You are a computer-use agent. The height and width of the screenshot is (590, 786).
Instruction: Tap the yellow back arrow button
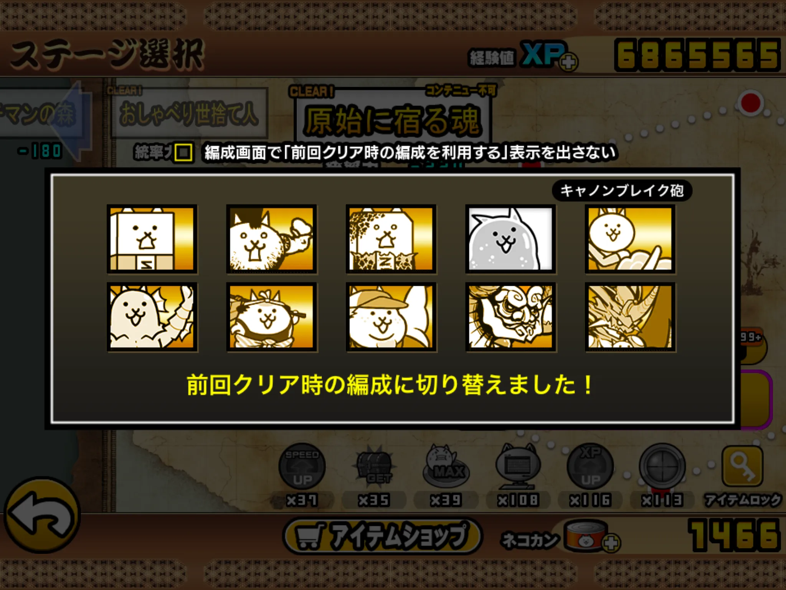(42, 515)
